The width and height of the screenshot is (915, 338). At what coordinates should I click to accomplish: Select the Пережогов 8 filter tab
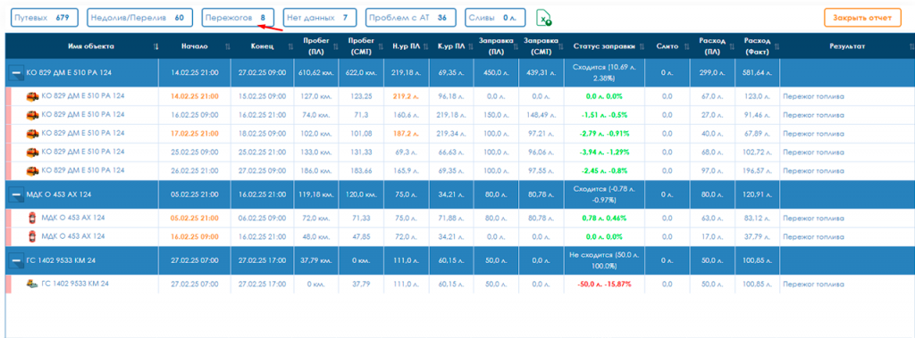click(239, 18)
